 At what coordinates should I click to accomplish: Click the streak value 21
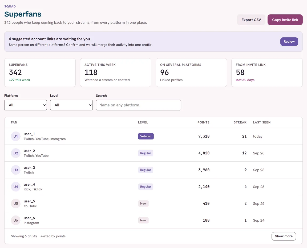[244, 136]
